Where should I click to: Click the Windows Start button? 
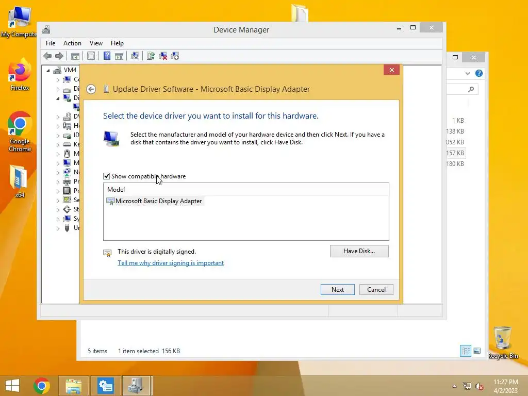pos(12,386)
